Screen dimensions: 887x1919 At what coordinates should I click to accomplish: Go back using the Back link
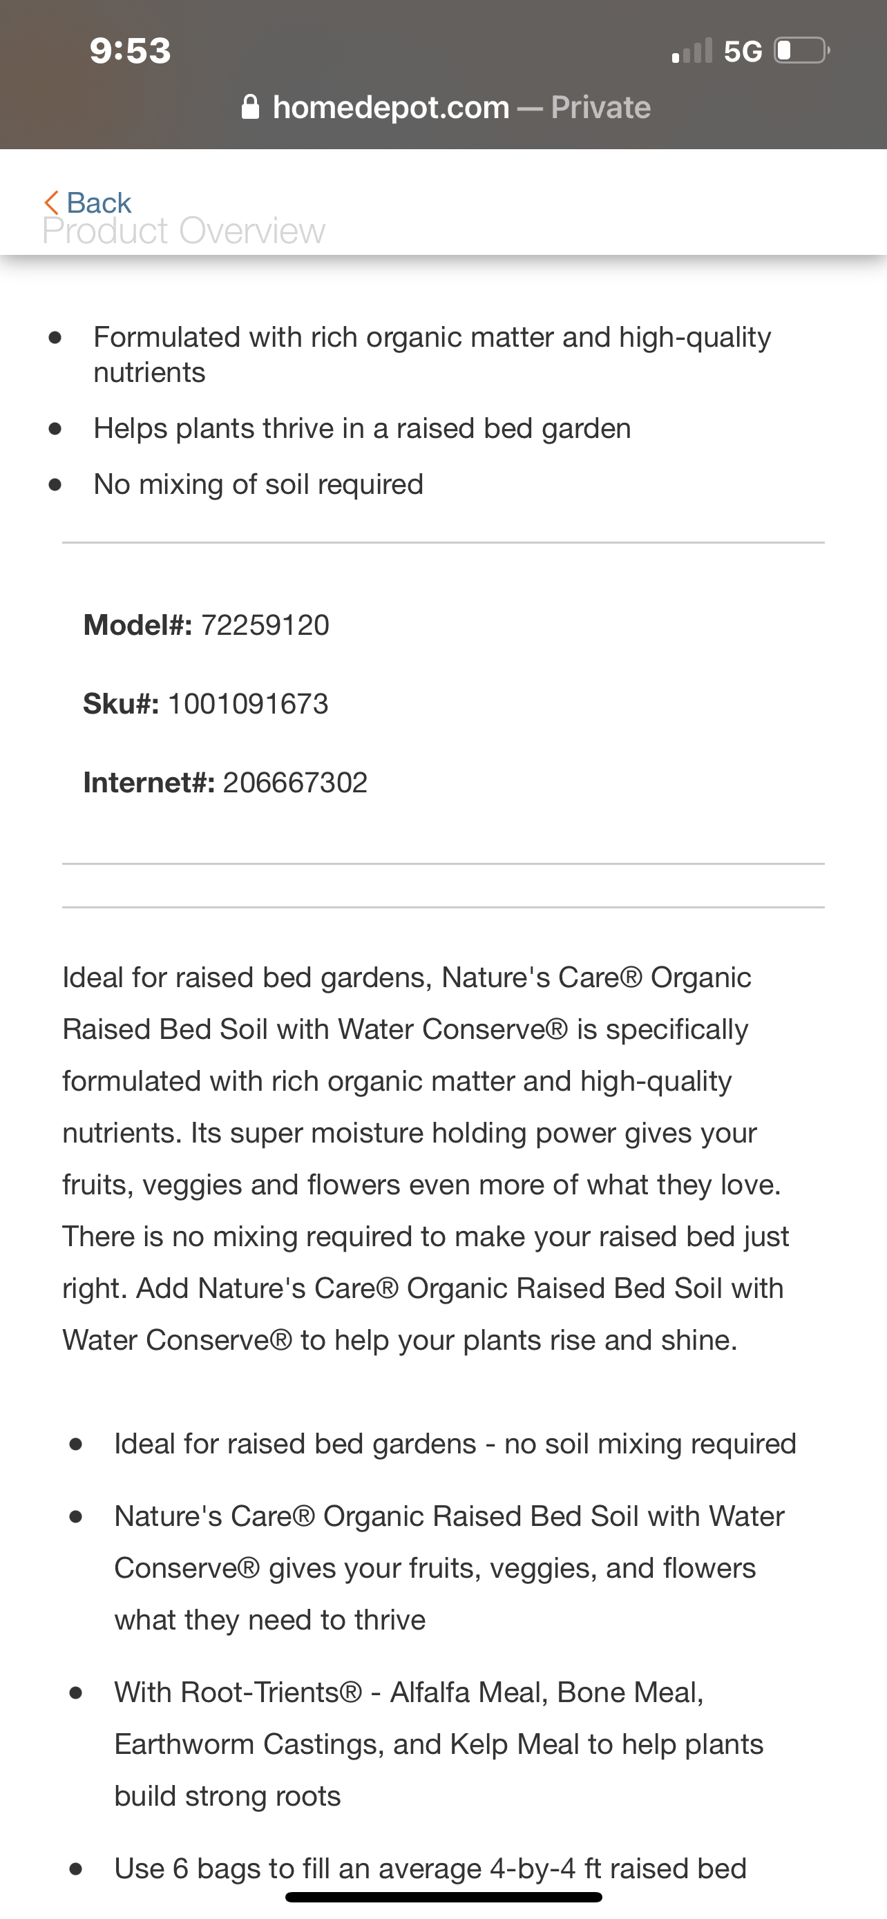pos(98,202)
